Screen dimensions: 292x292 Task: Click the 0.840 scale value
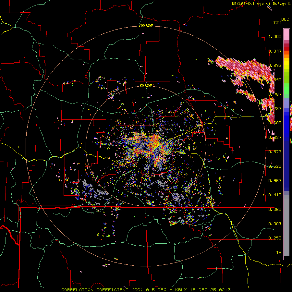coord(275,80)
